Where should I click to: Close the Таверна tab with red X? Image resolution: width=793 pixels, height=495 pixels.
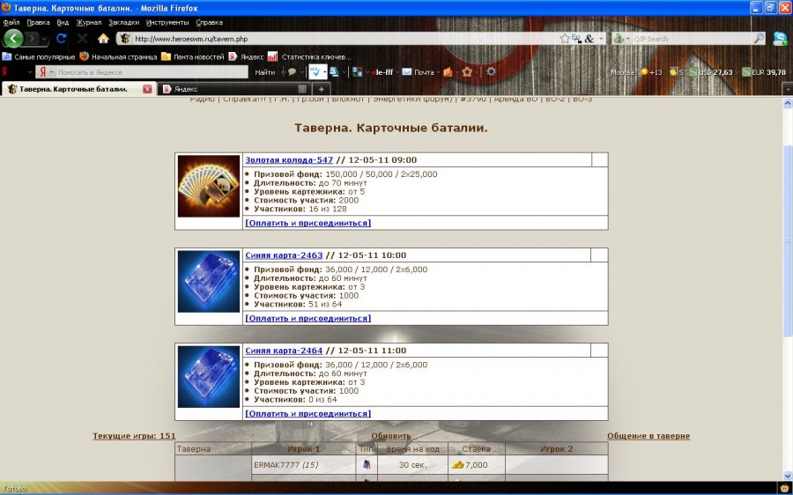pos(147,89)
